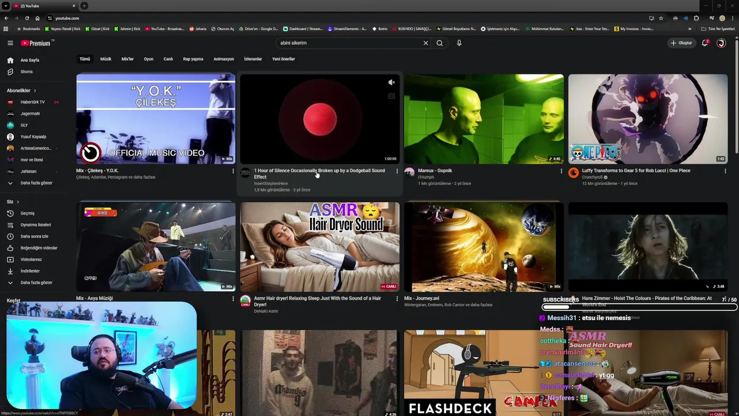Image resolution: width=739 pixels, height=416 pixels.
Task: Open the browser extensions puzzle icon
Action: (696, 18)
